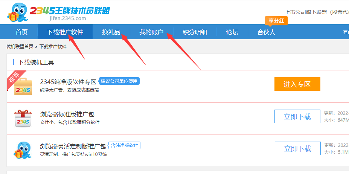Click the 建议公司单位使用 blue tag
The image size is (349, 174).
[x=119, y=81]
